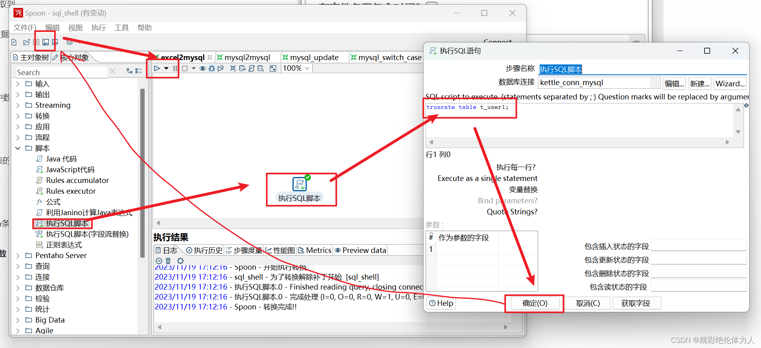Click the save as toolbar icon

point(55,42)
